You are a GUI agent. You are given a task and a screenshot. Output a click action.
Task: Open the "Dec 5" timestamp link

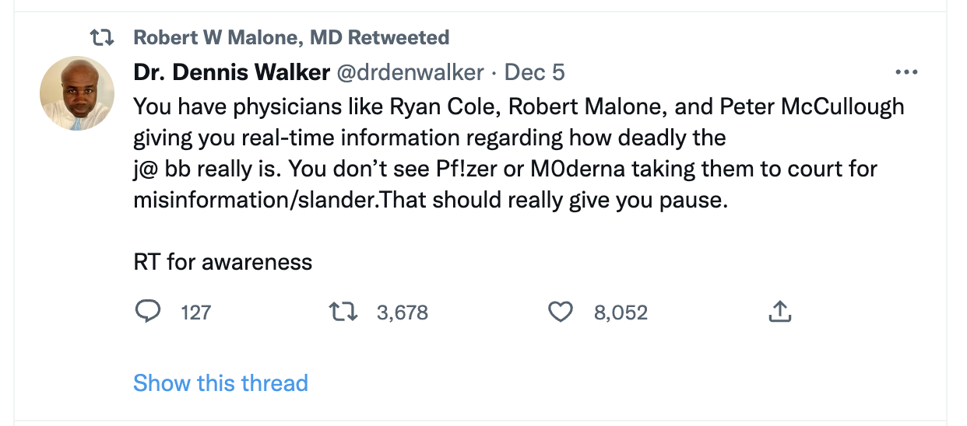point(535,72)
